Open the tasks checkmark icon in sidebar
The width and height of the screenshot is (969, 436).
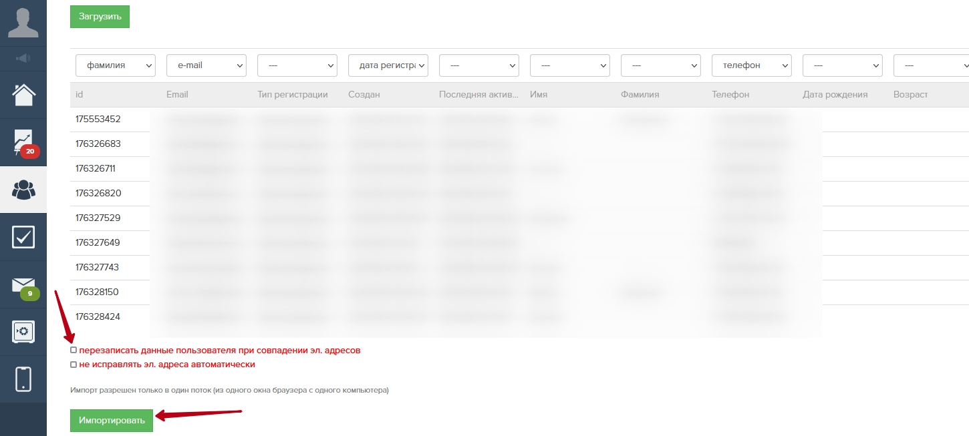(23, 237)
